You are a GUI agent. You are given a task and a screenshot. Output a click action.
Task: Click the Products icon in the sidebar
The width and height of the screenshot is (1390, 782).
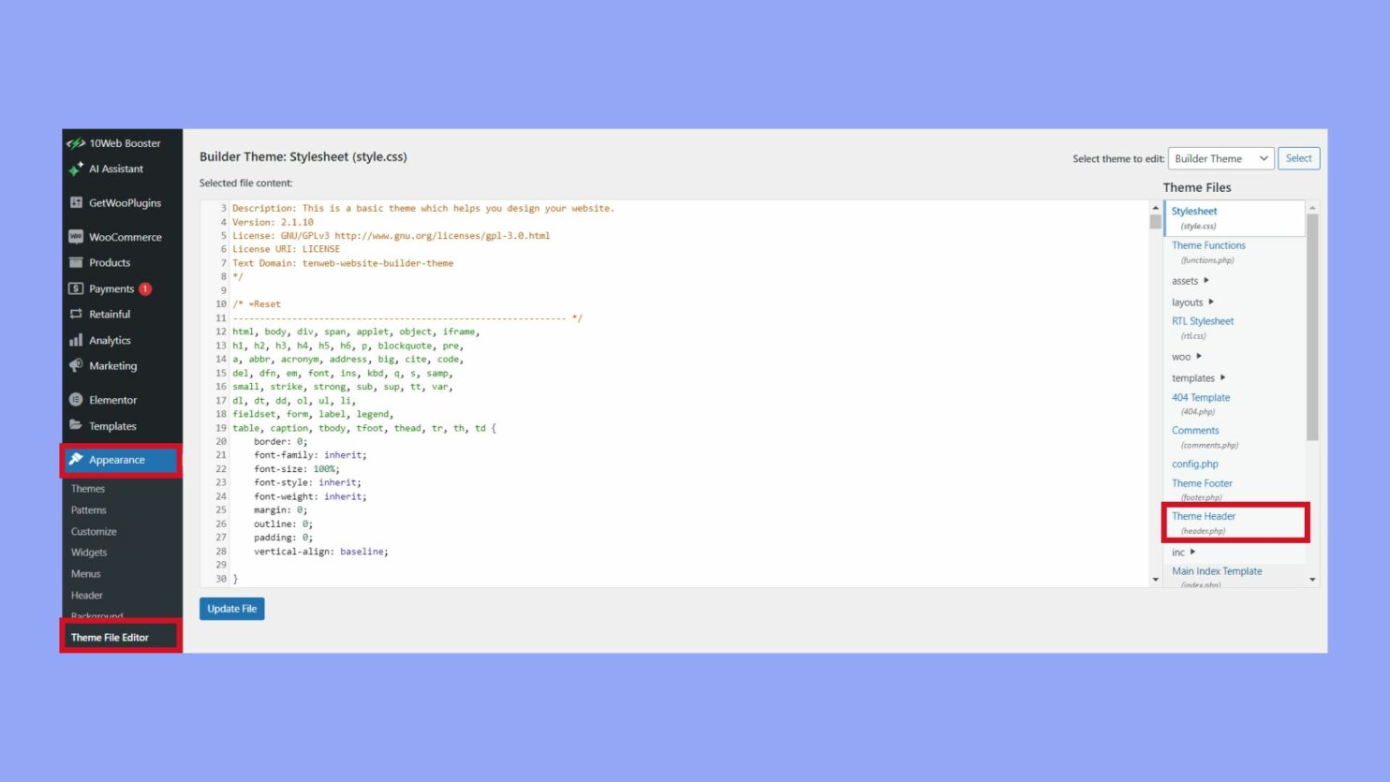[x=77, y=262]
